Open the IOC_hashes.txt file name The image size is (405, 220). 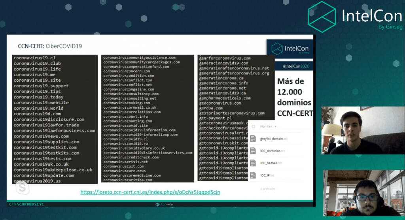point(271,163)
